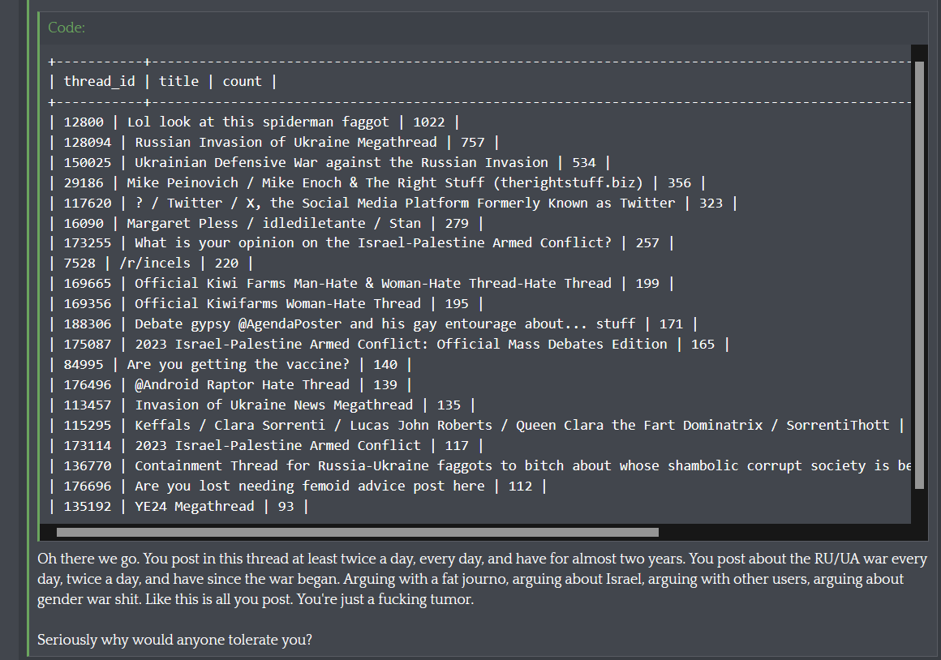This screenshot has height=660, width=941.
Task: Click the count column header text
Action: tap(242, 81)
